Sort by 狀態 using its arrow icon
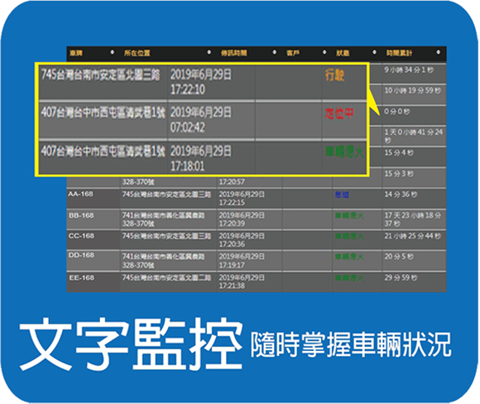The image size is (480, 404). pos(374,53)
